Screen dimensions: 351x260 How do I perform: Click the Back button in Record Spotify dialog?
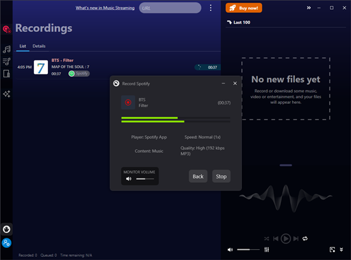click(198, 177)
